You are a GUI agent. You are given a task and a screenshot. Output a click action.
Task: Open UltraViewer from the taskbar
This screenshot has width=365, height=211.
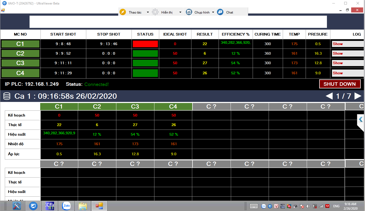click(33, 206)
